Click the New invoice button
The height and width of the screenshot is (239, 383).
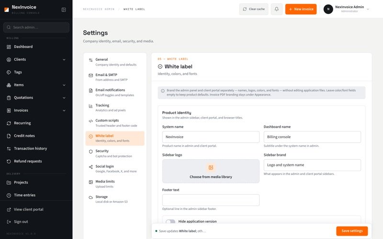click(x=301, y=9)
